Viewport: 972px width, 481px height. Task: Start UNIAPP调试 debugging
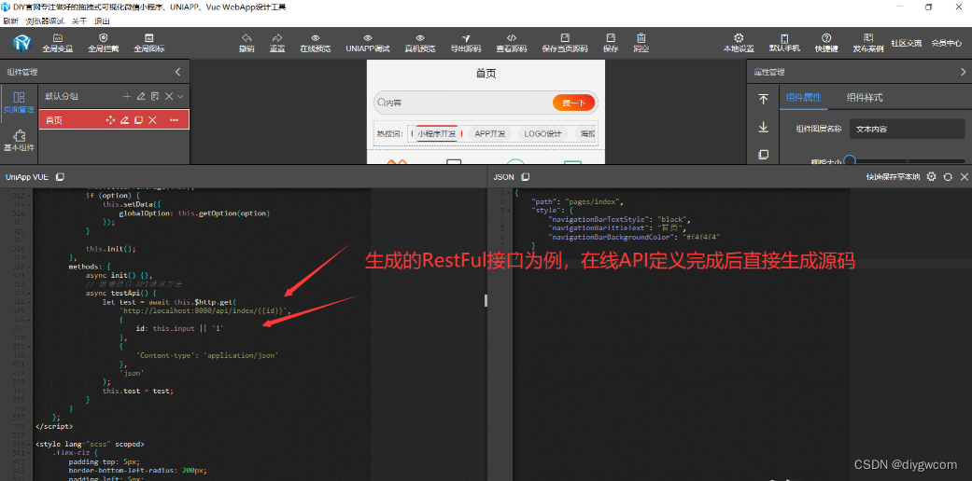[x=368, y=43]
